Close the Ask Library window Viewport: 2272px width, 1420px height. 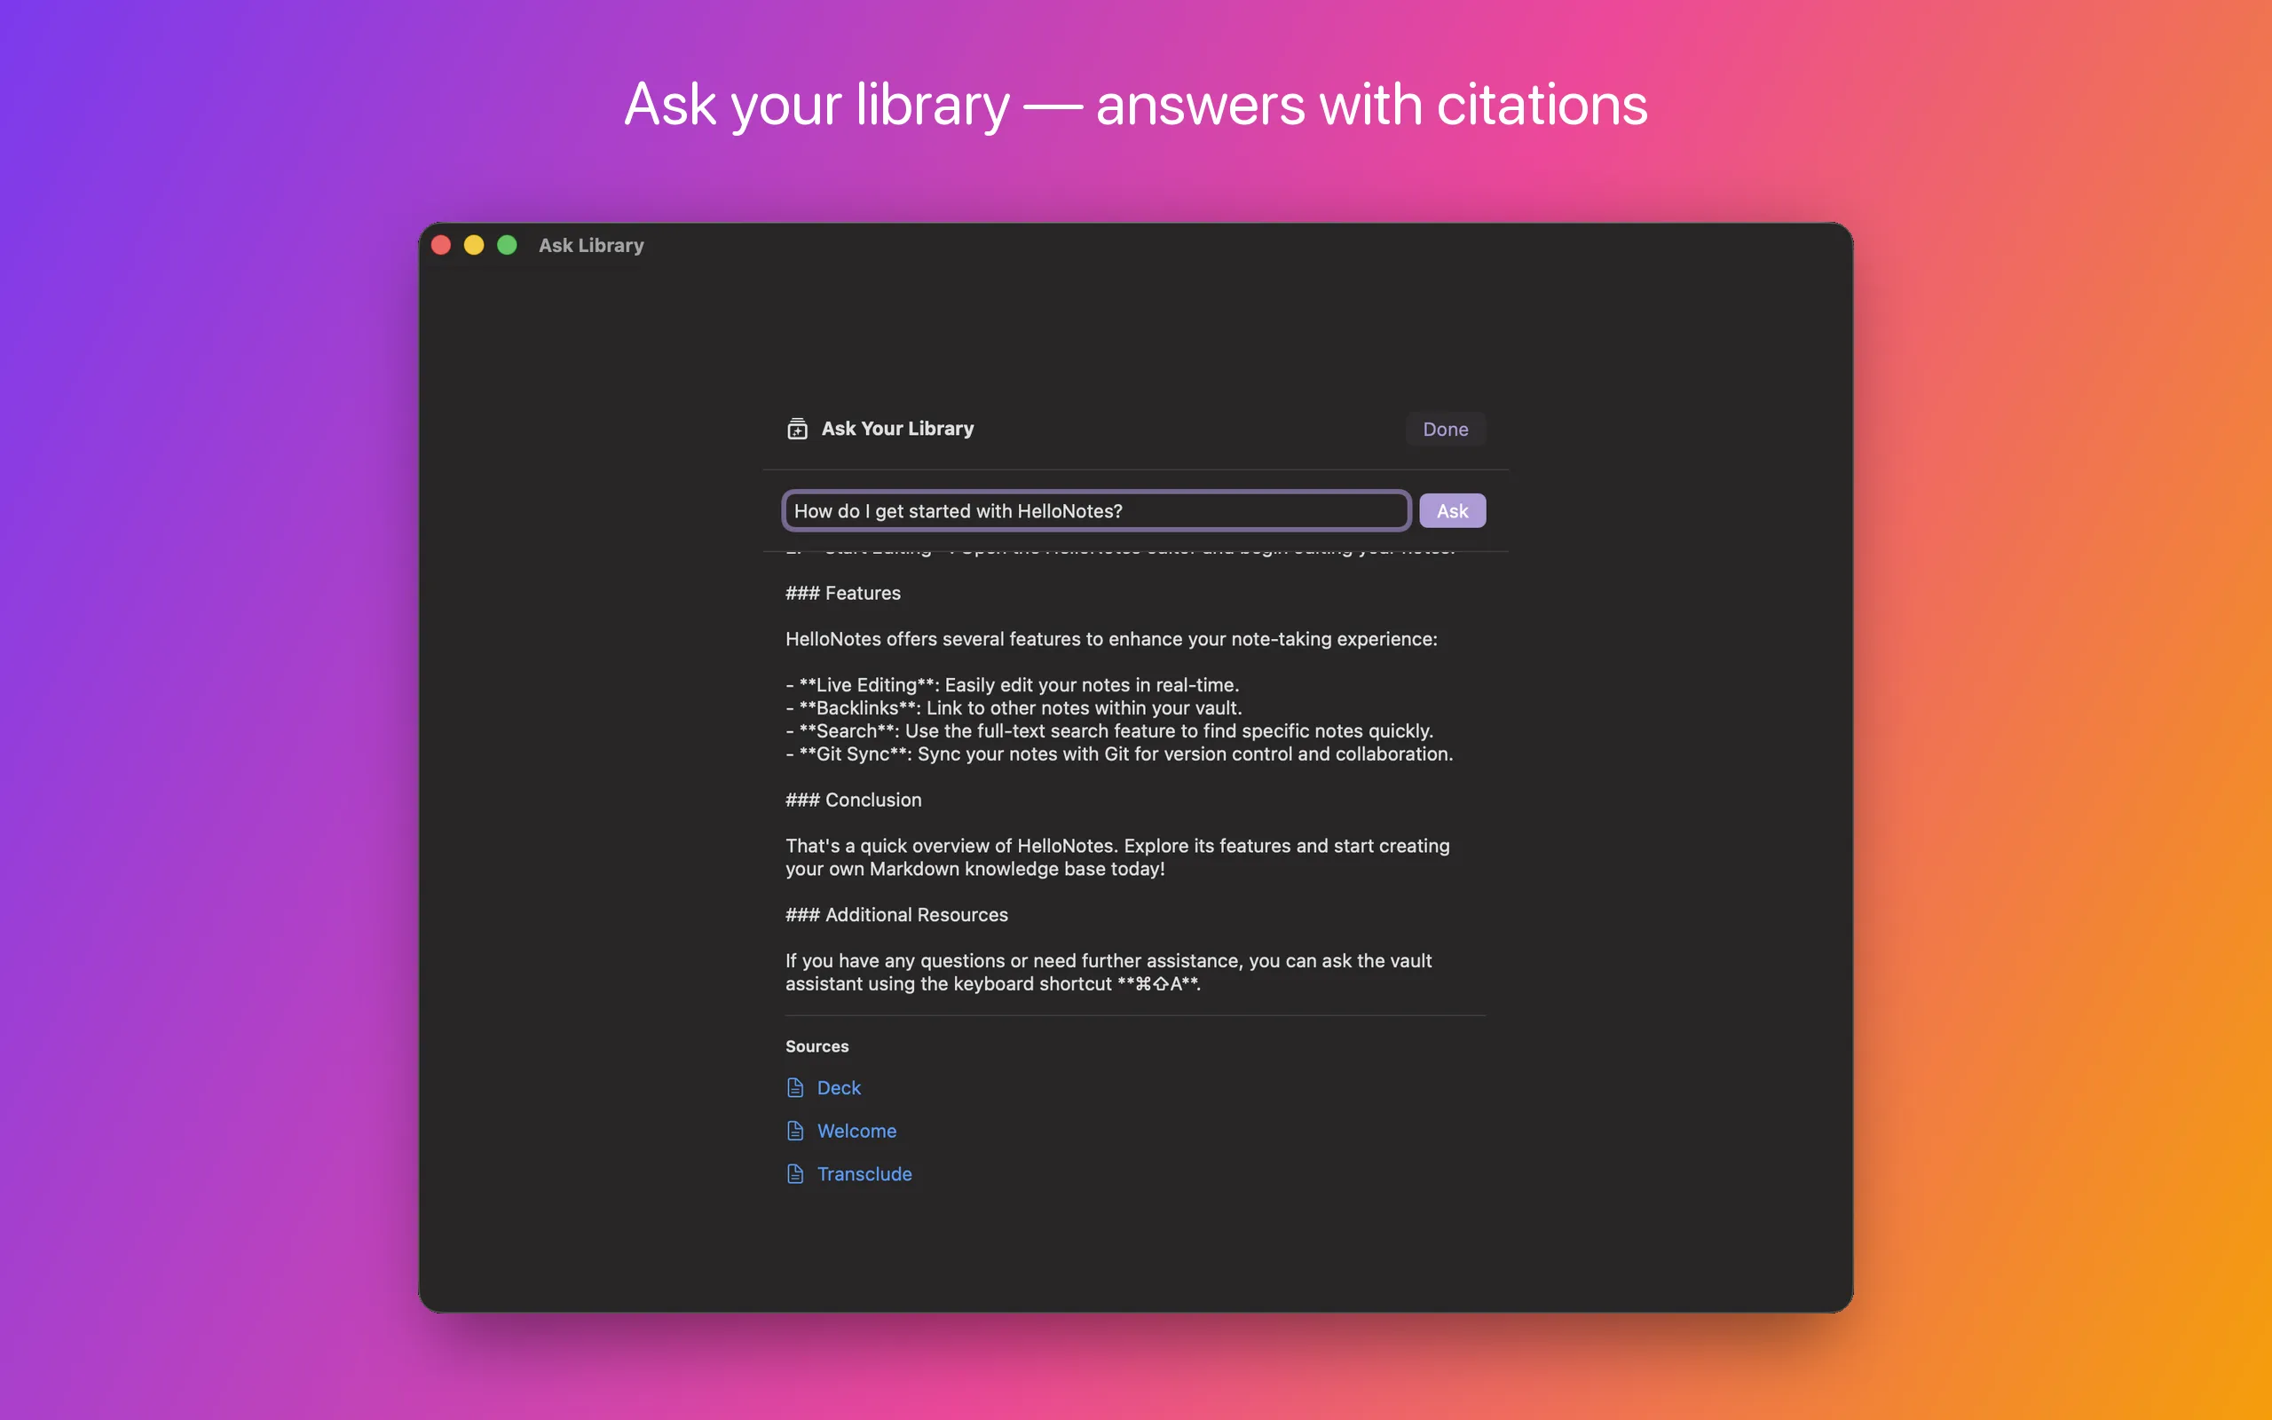tap(441, 245)
